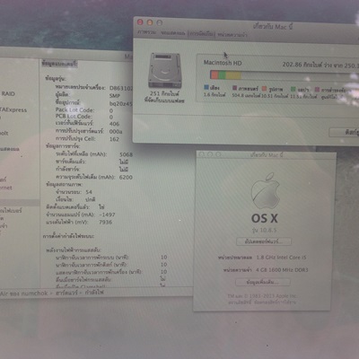Click the hardware revision value "000a"

click(x=116, y=132)
